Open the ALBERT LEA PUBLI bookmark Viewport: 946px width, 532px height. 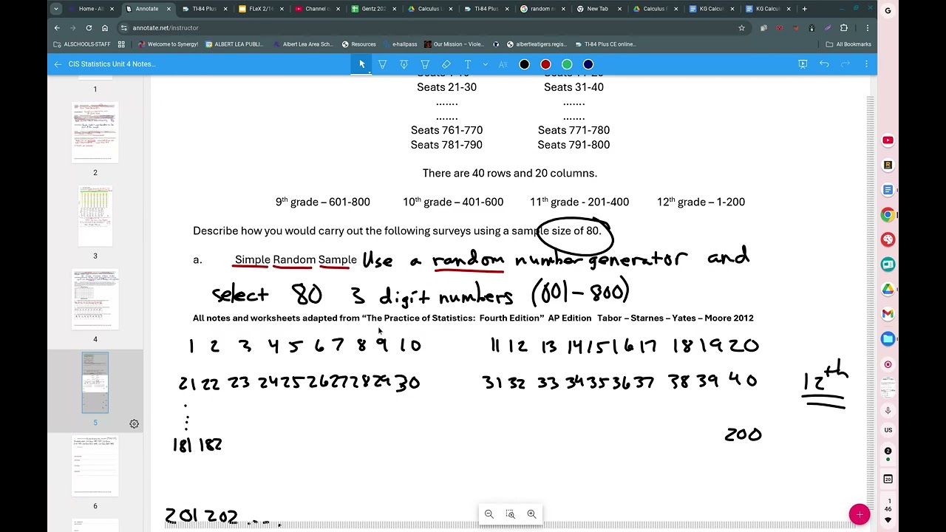click(x=234, y=44)
